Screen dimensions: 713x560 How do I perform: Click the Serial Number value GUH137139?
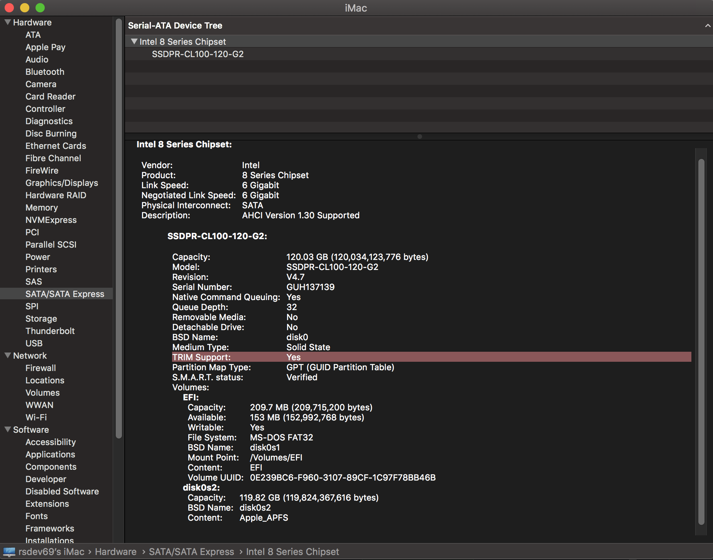click(310, 287)
